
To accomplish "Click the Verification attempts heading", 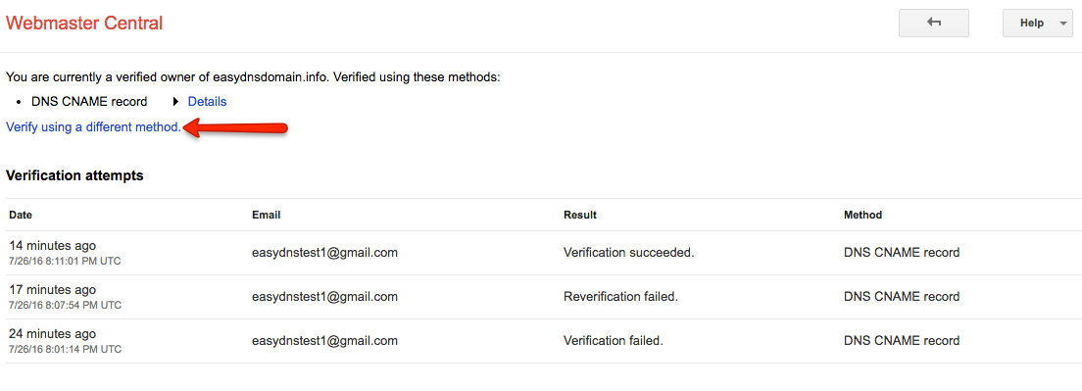I will 74,175.
